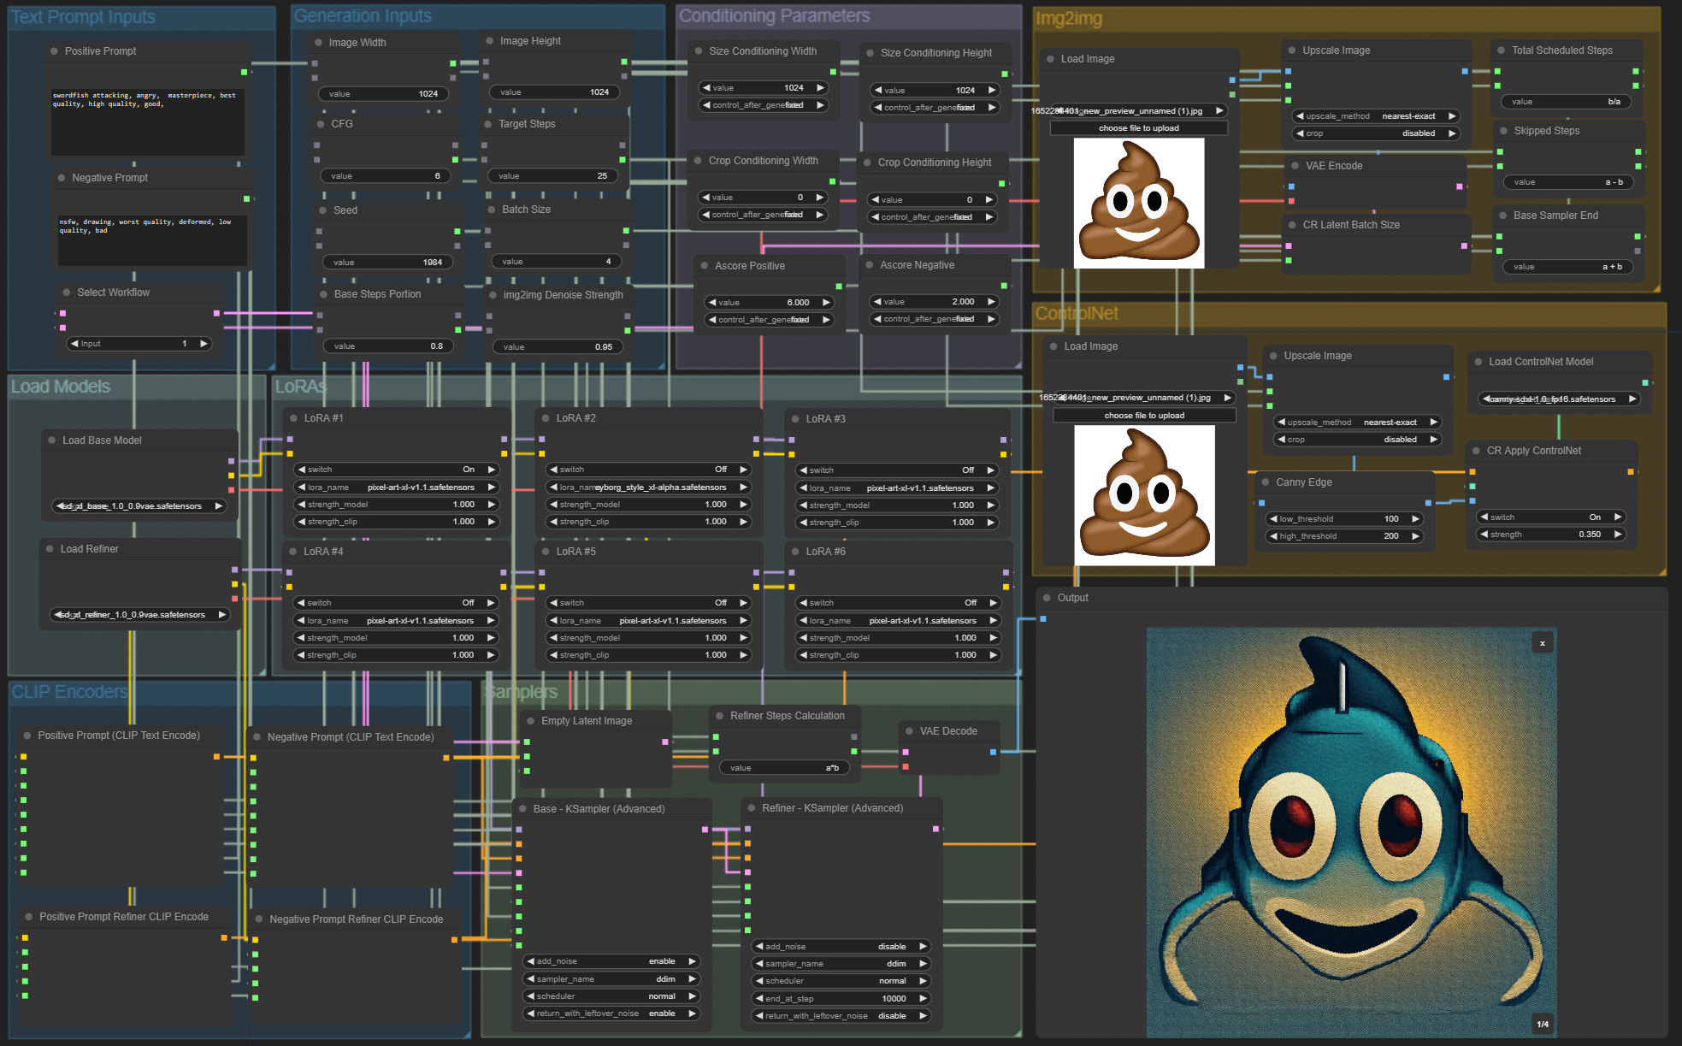Viewport: 1682px width, 1046px height.
Task: Click choose file to upload in Img2img
Action: click(1138, 128)
